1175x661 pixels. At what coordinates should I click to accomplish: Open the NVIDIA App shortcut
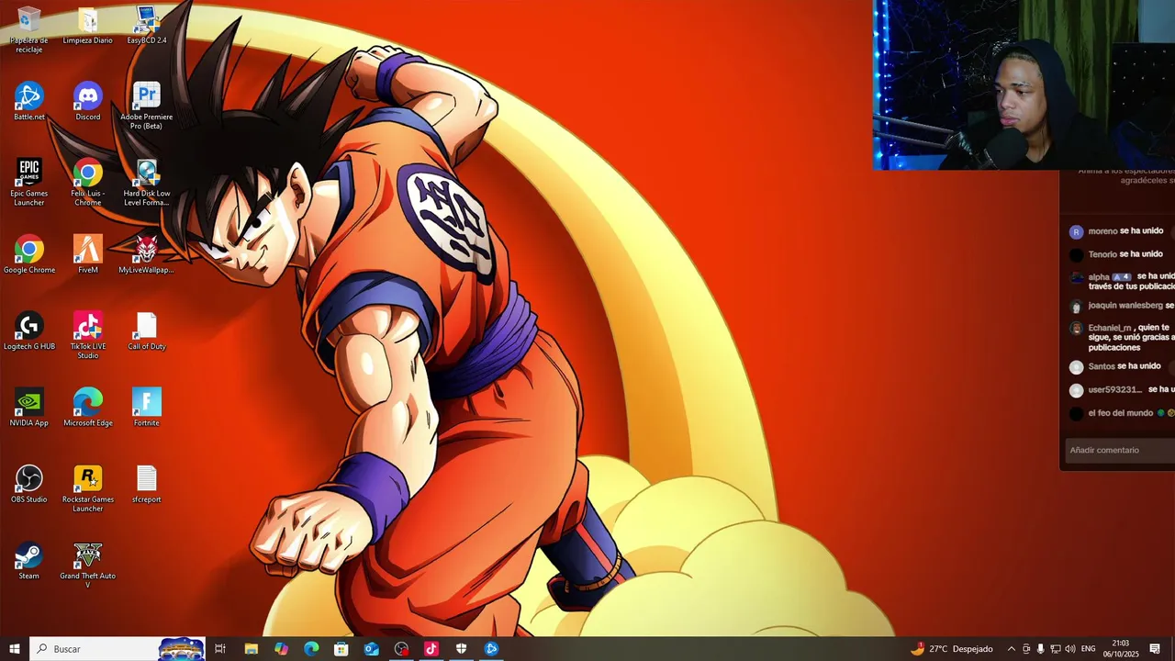(x=28, y=407)
